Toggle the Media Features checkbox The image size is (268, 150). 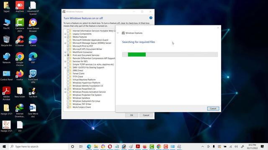click(x=68, y=37)
